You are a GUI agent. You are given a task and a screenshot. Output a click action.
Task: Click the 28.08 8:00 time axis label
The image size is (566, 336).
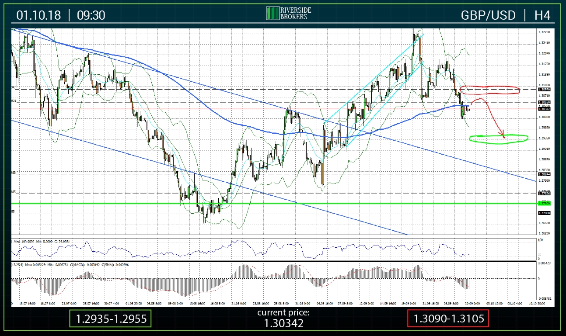[282, 303]
